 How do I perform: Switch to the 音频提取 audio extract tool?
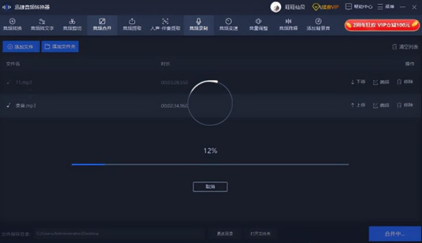point(132,25)
